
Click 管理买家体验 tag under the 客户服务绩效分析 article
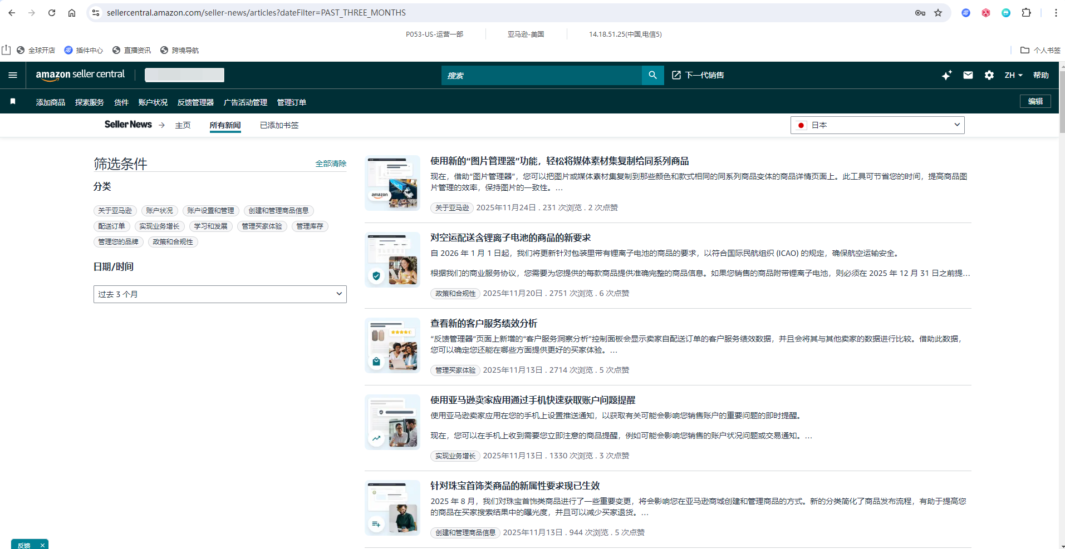point(455,370)
